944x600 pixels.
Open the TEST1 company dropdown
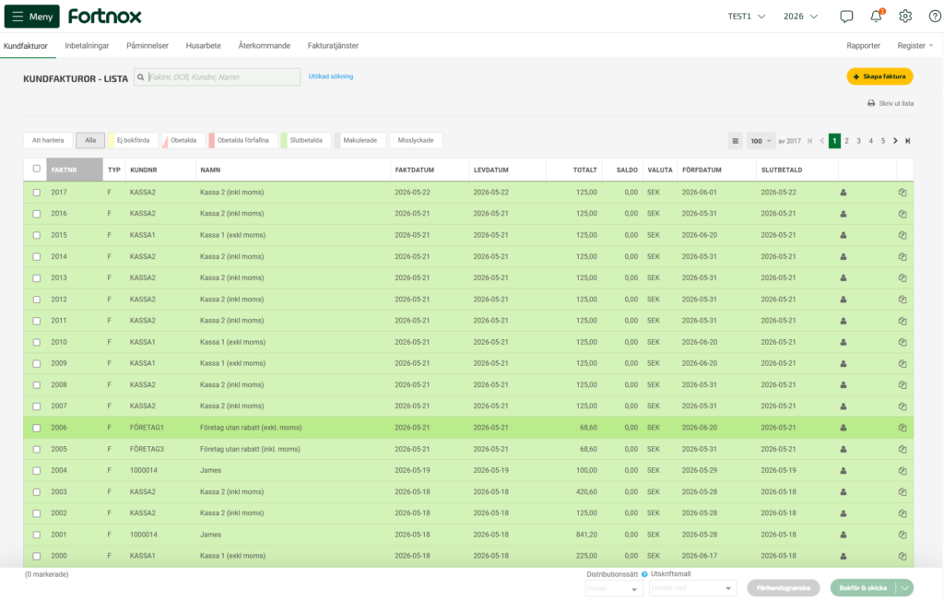747,17
